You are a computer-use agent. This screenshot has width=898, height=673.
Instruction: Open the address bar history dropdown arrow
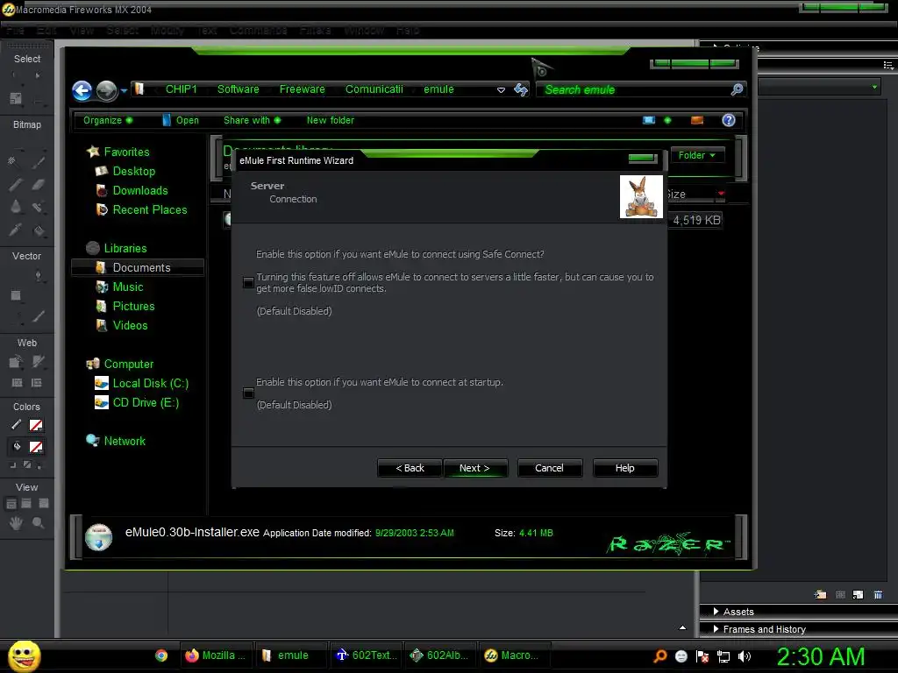(501, 90)
